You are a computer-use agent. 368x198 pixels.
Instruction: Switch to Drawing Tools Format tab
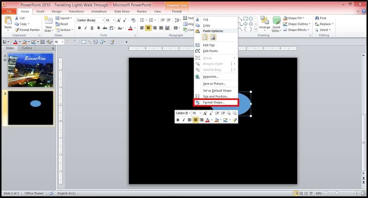coord(177,11)
